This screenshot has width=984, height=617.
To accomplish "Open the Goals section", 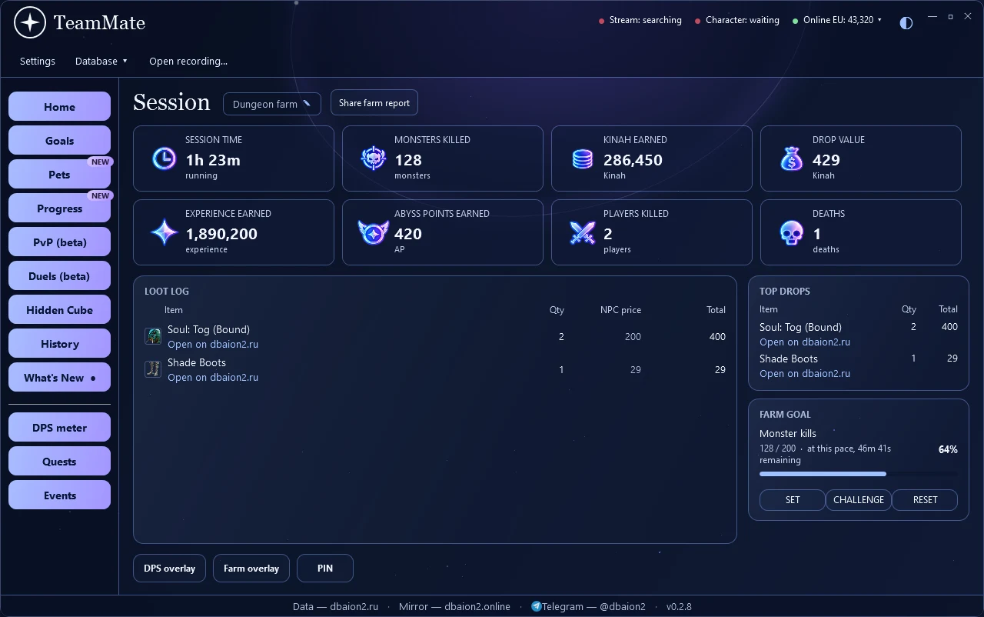I will pos(59,141).
